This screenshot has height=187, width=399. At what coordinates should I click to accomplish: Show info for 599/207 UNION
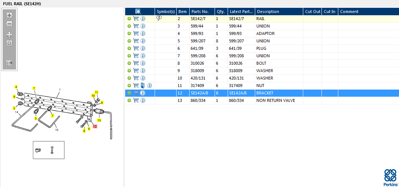(x=143, y=41)
